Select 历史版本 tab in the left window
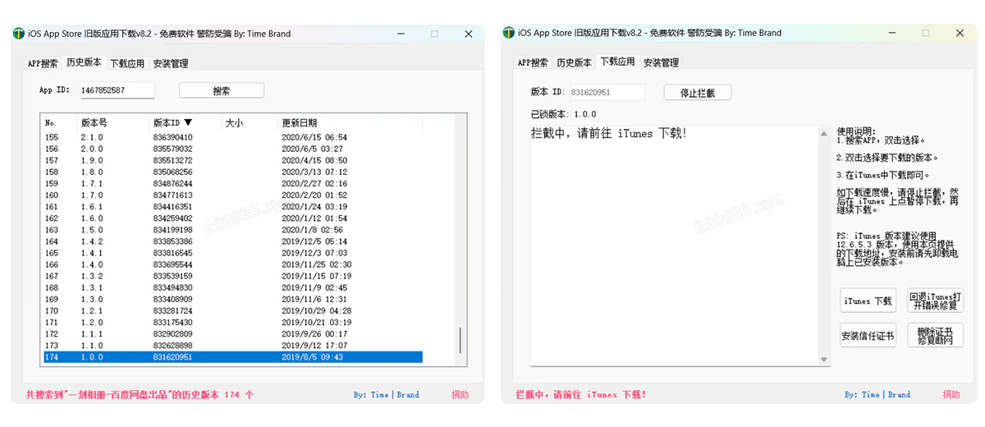This screenshot has height=427, width=985. pyautogui.click(x=85, y=62)
